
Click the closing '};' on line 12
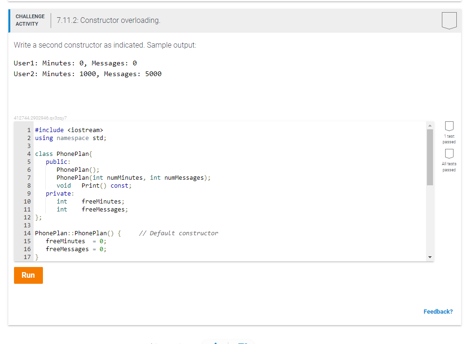tap(38, 218)
